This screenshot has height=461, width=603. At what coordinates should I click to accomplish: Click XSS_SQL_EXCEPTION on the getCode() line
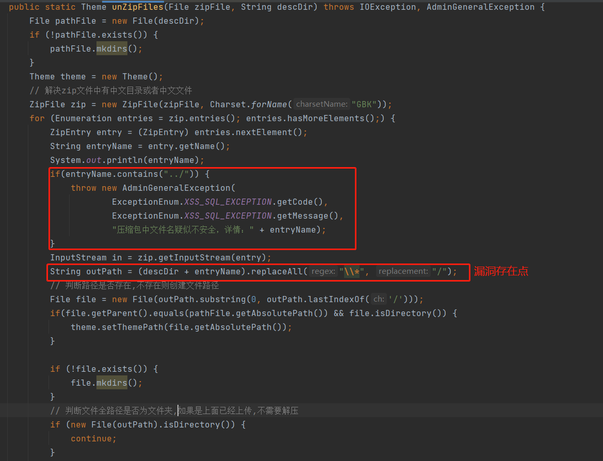[x=227, y=202]
